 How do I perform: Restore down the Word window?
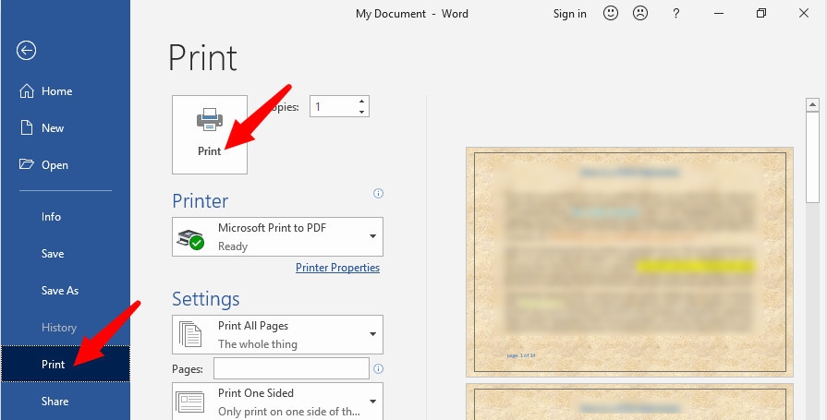point(760,14)
